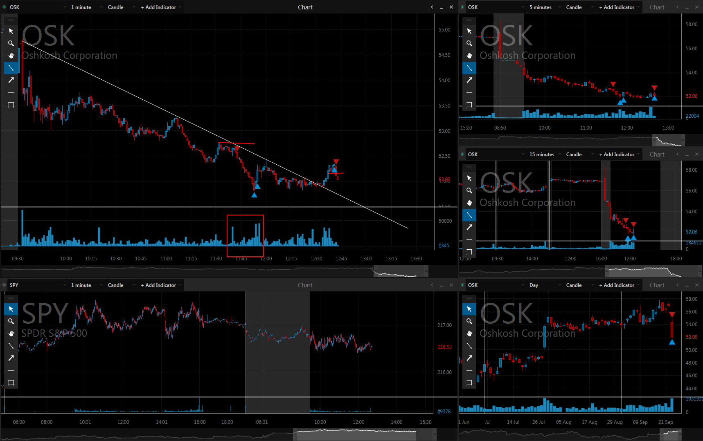Toggle green link dot on OSK 5-minute chart
The image size is (703, 441).
click(462, 7)
